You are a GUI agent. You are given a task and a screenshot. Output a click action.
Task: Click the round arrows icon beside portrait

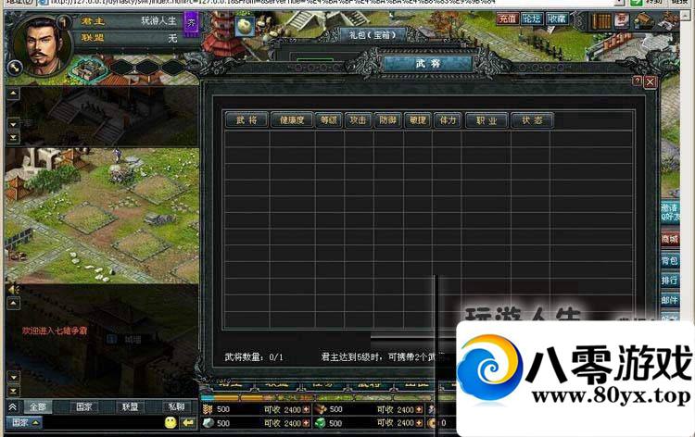tap(14, 67)
